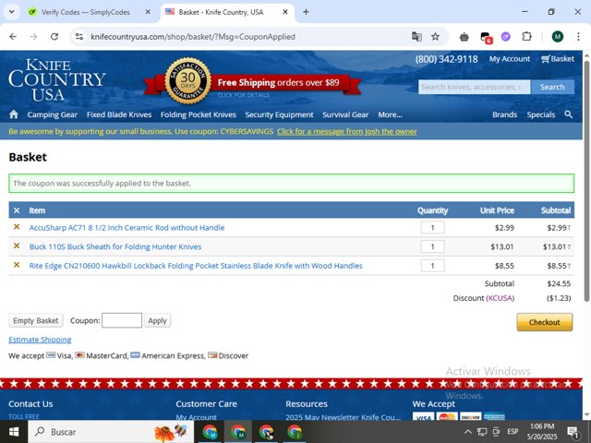
Task: Open the Extensions puzzle icon
Action: [526, 37]
